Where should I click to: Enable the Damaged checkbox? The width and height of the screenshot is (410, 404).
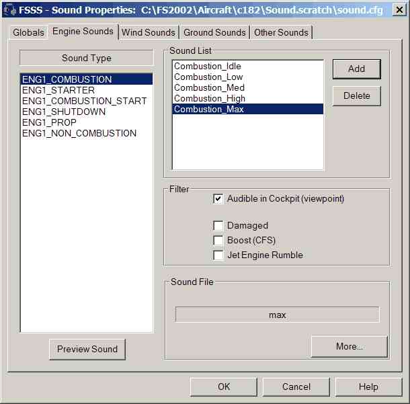[x=218, y=225]
